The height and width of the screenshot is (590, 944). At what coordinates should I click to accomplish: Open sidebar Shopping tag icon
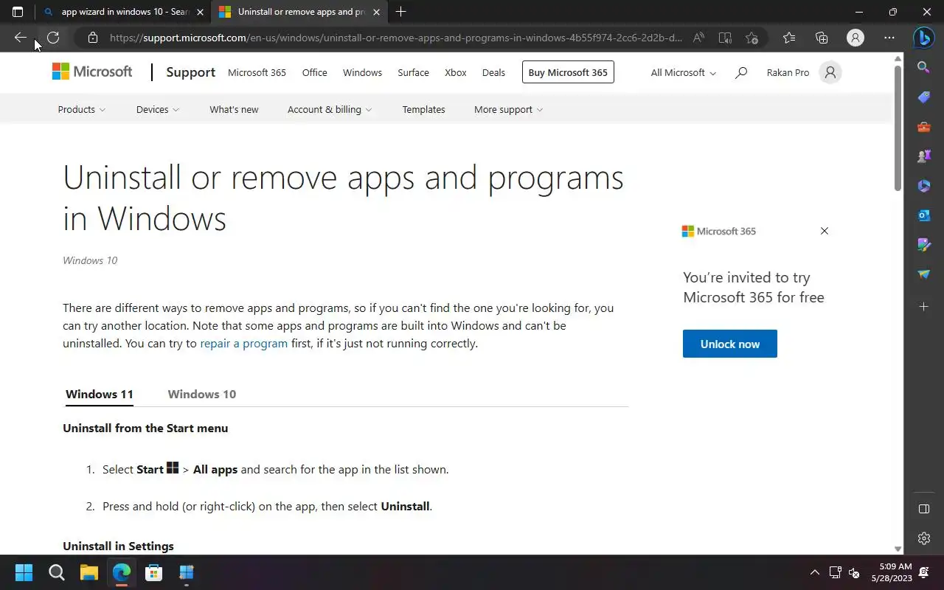pos(923,97)
